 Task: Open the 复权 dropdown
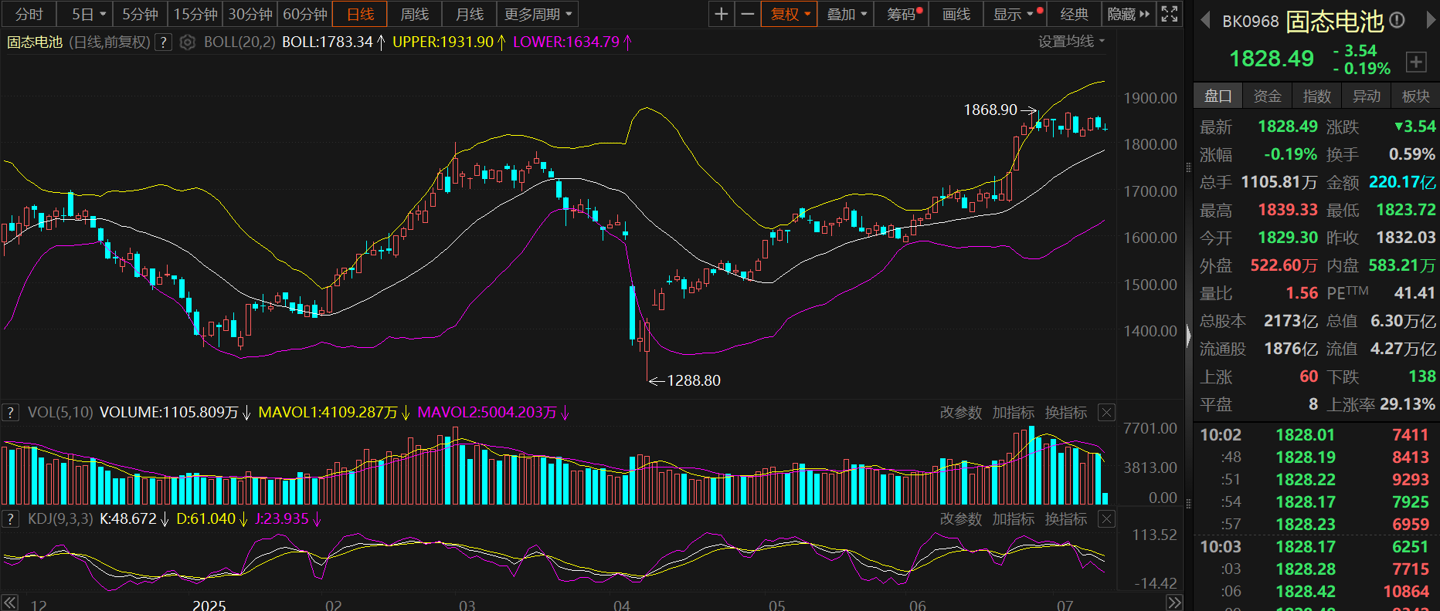point(790,14)
